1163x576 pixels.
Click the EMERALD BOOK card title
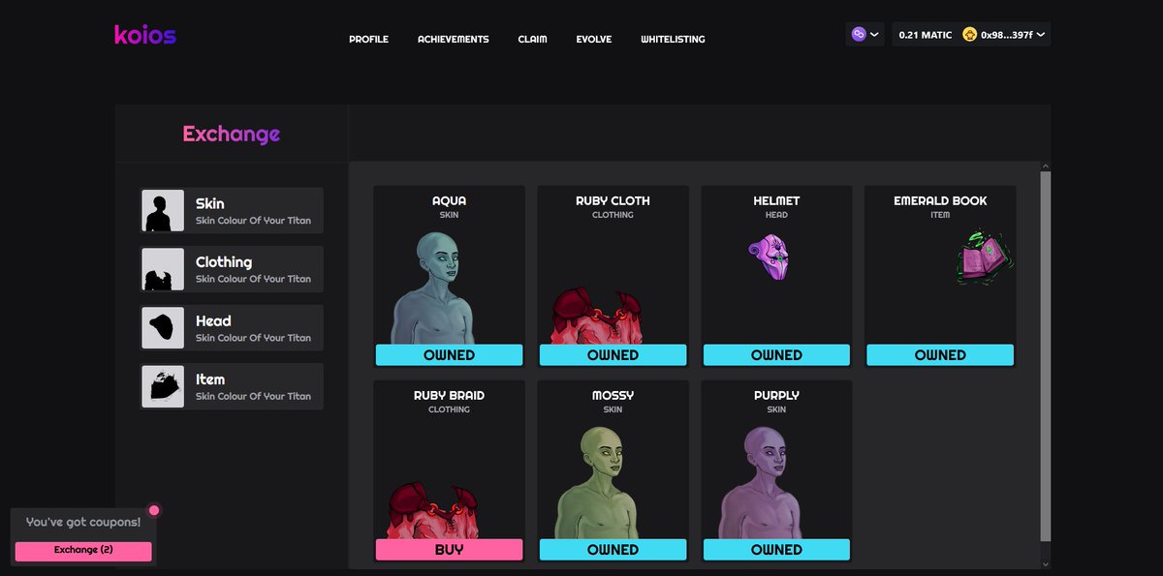click(x=940, y=201)
